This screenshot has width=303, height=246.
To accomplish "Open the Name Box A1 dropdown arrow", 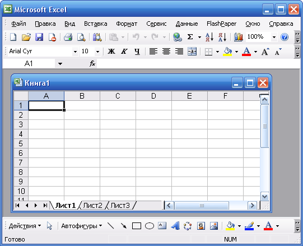I will [x=60, y=64].
